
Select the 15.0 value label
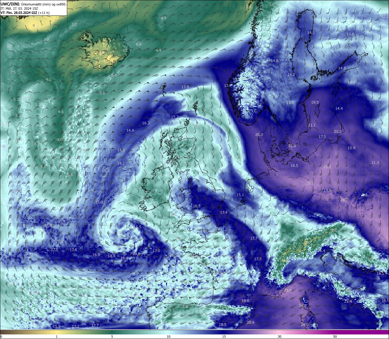(x=99, y=202)
